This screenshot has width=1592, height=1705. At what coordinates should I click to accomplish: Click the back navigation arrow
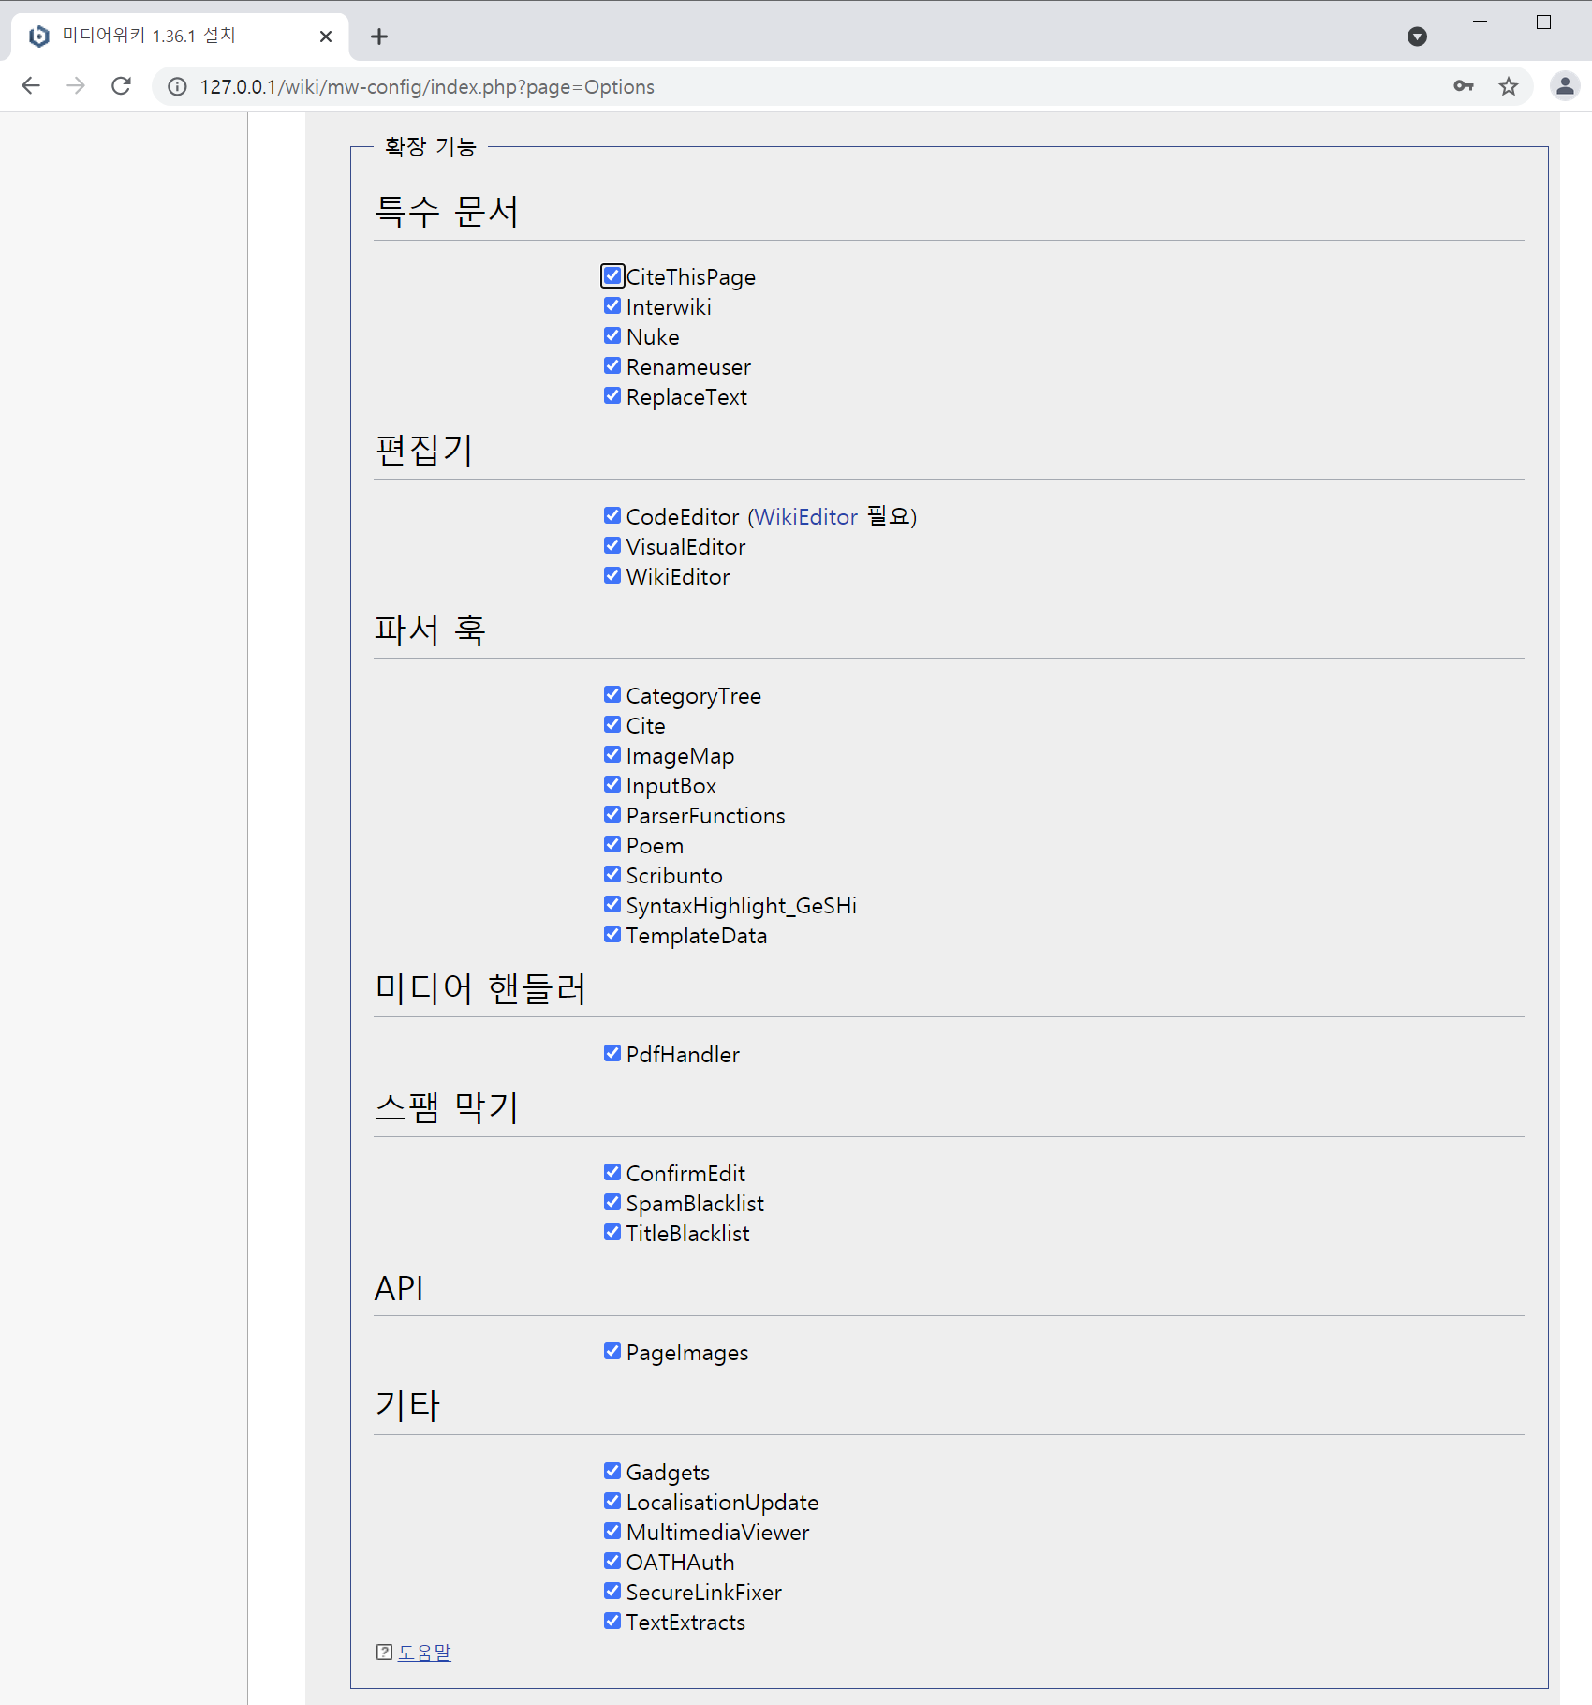(x=31, y=86)
